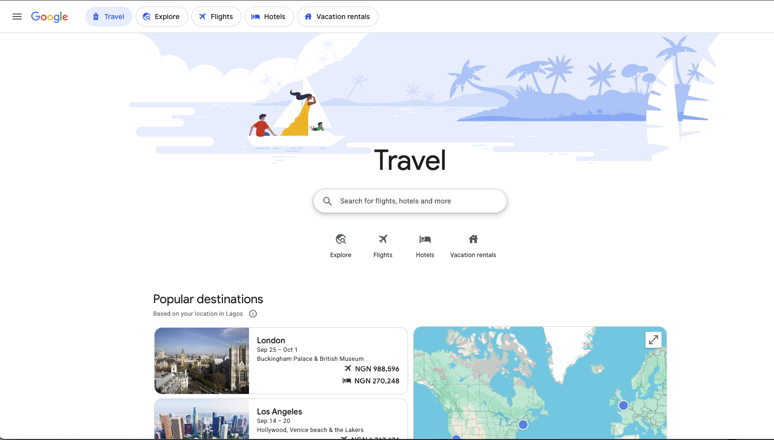Image resolution: width=774 pixels, height=440 pixels.
Task: Switch to Vacation rentals tab in top bar
Action: pyautogui.click(x=338, y=17)
